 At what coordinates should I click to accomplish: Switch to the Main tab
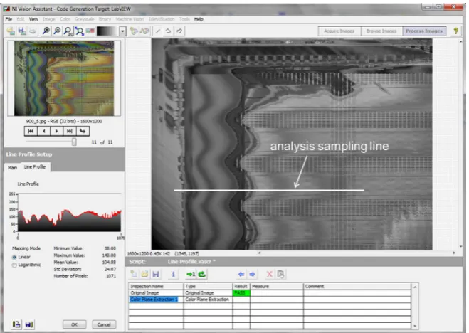coord(12,168)
